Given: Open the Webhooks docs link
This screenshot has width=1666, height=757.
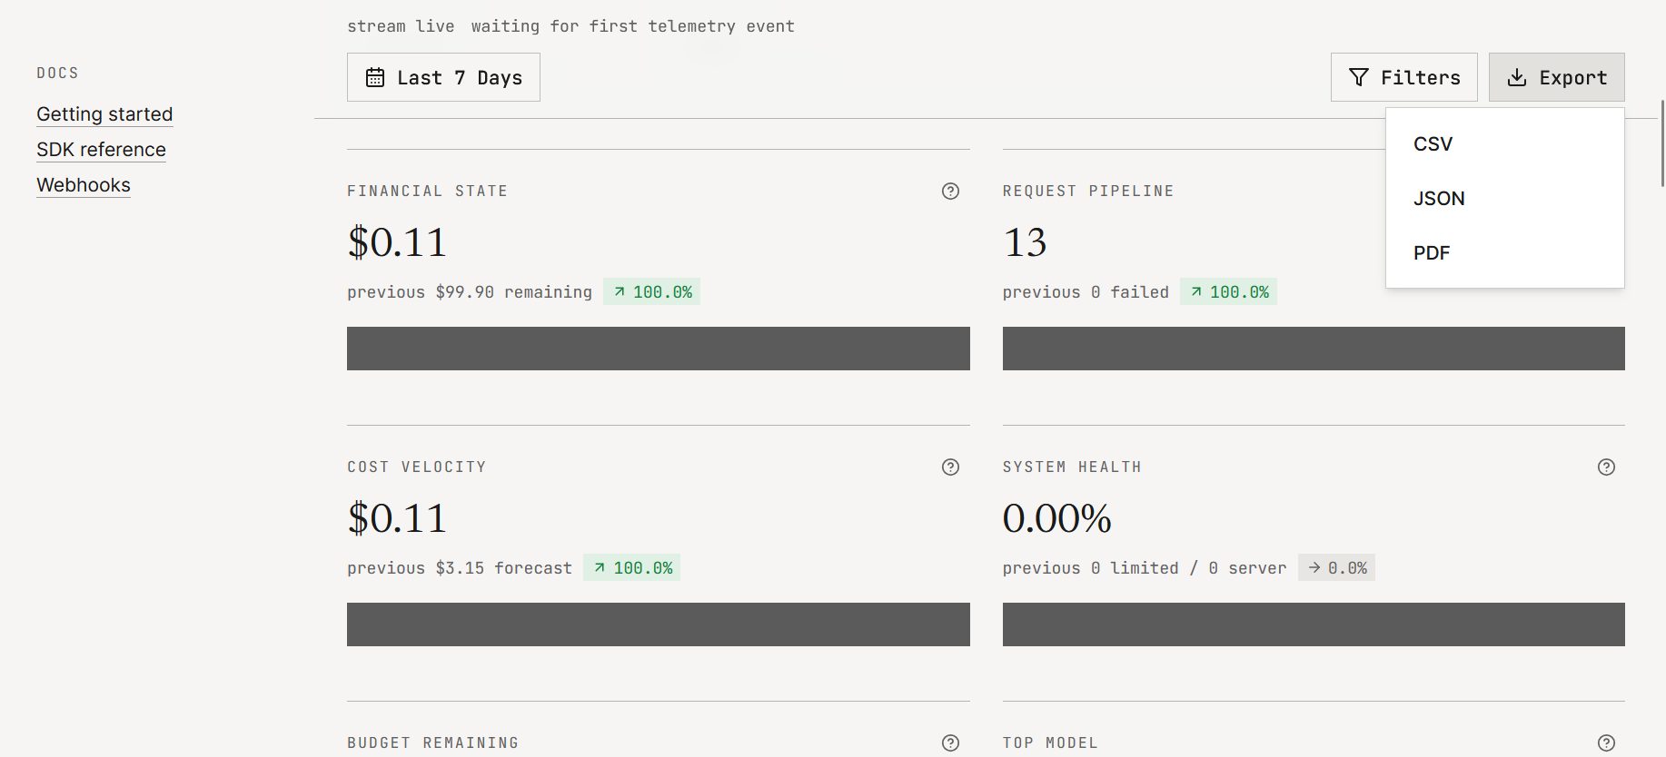Looking at the screenshot, I should (x=84, y=185).
